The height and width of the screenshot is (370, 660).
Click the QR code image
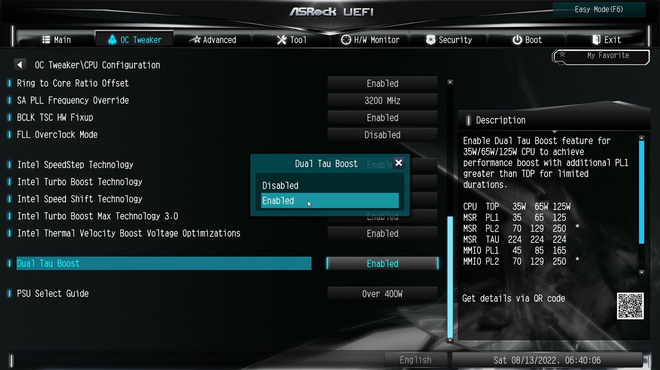[x=630, y=306]
